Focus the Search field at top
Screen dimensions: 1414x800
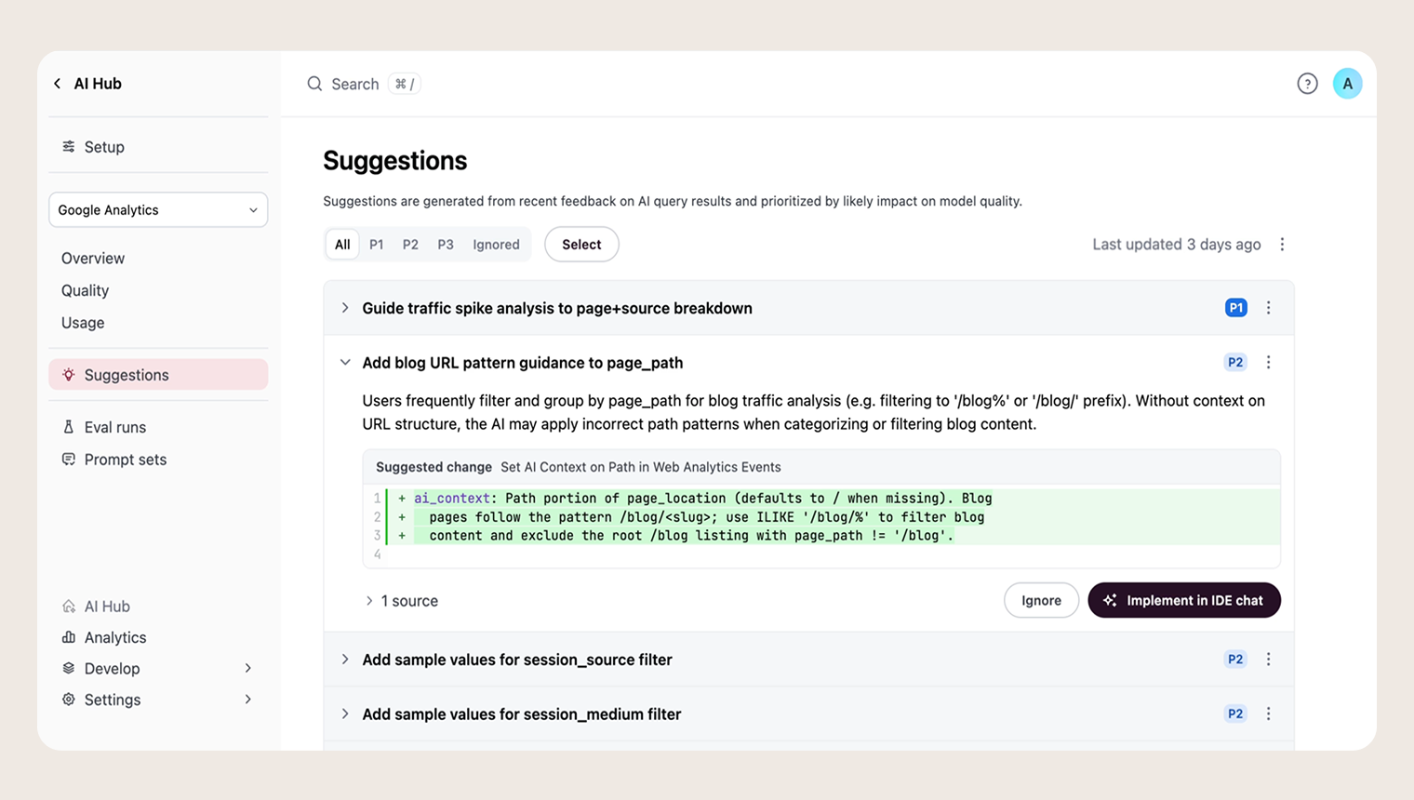click(x=364, y=84)
